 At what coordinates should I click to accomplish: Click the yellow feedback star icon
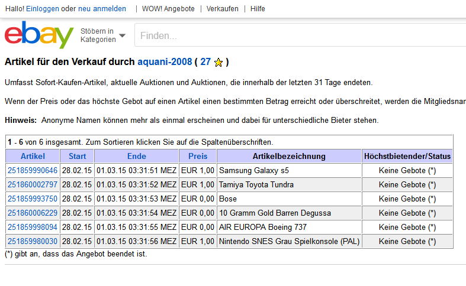pyautogui.click(x=218, y=63)
